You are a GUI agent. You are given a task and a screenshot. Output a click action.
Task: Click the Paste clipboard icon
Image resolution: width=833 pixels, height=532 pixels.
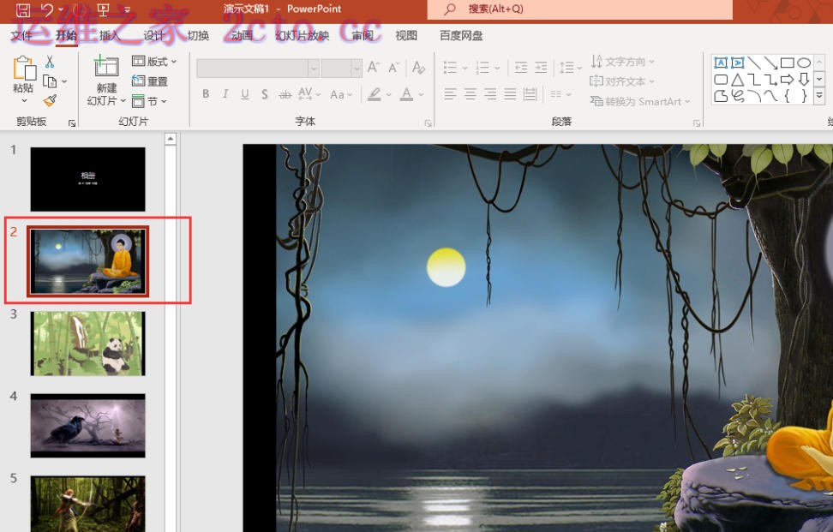23,69
